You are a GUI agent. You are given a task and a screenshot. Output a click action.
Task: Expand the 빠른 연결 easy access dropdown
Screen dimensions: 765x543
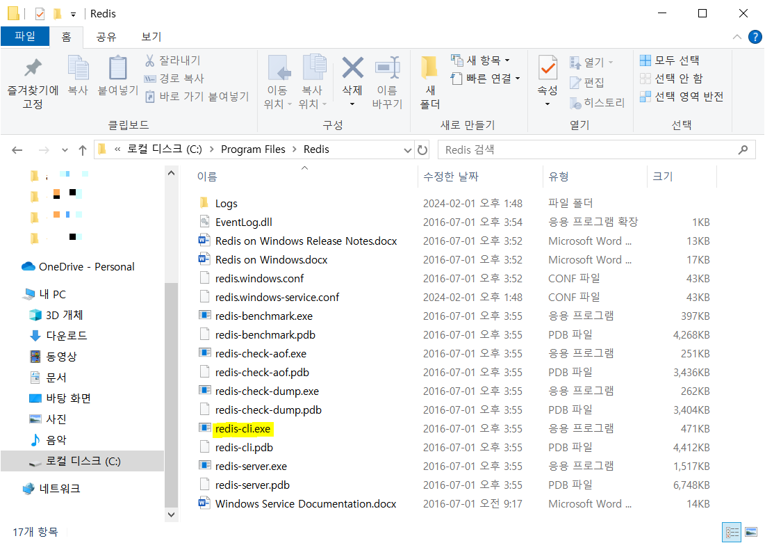[x=486, y=78]
